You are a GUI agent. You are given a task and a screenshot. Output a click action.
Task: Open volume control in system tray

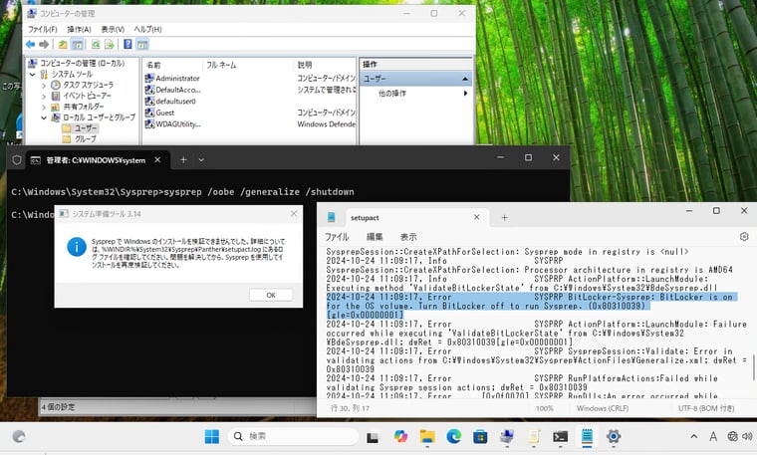coord(747,436)
